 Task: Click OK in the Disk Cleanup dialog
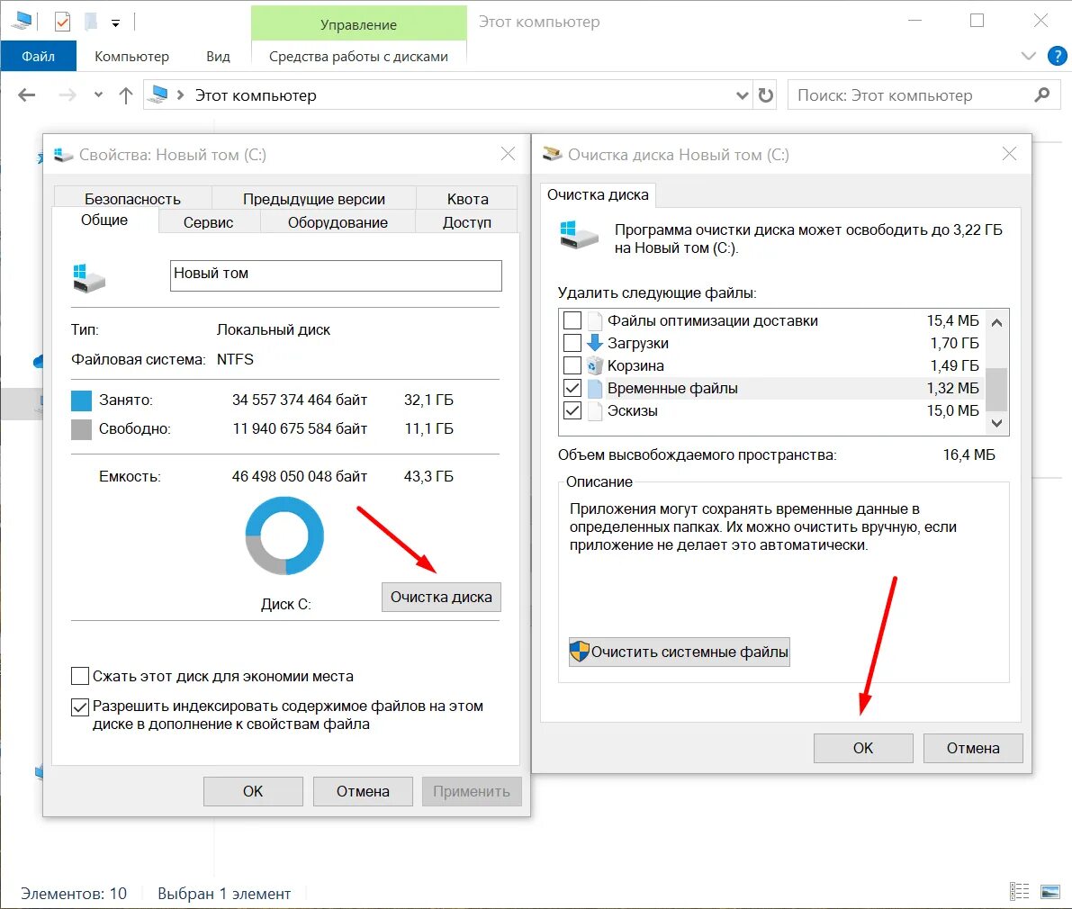point(863,748)
